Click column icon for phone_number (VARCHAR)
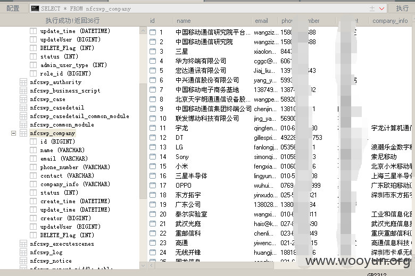Viewport: 415px width, 276px height. (x=34, y=167)
